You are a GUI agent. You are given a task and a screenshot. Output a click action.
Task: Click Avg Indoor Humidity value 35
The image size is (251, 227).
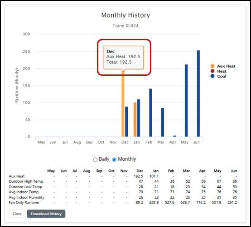235,197
